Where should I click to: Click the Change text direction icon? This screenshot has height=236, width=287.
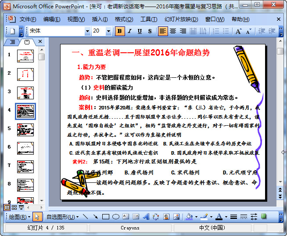pyautogui.click(x=203, y=31)
